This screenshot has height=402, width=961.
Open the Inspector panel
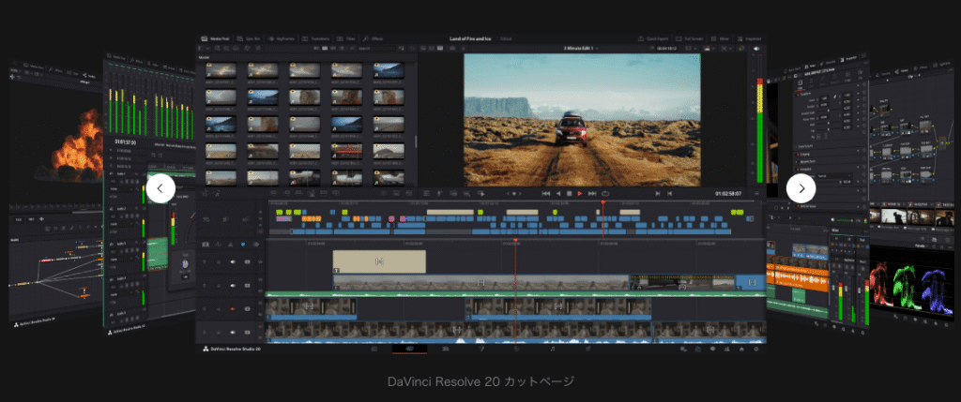(x=746, y=38)
